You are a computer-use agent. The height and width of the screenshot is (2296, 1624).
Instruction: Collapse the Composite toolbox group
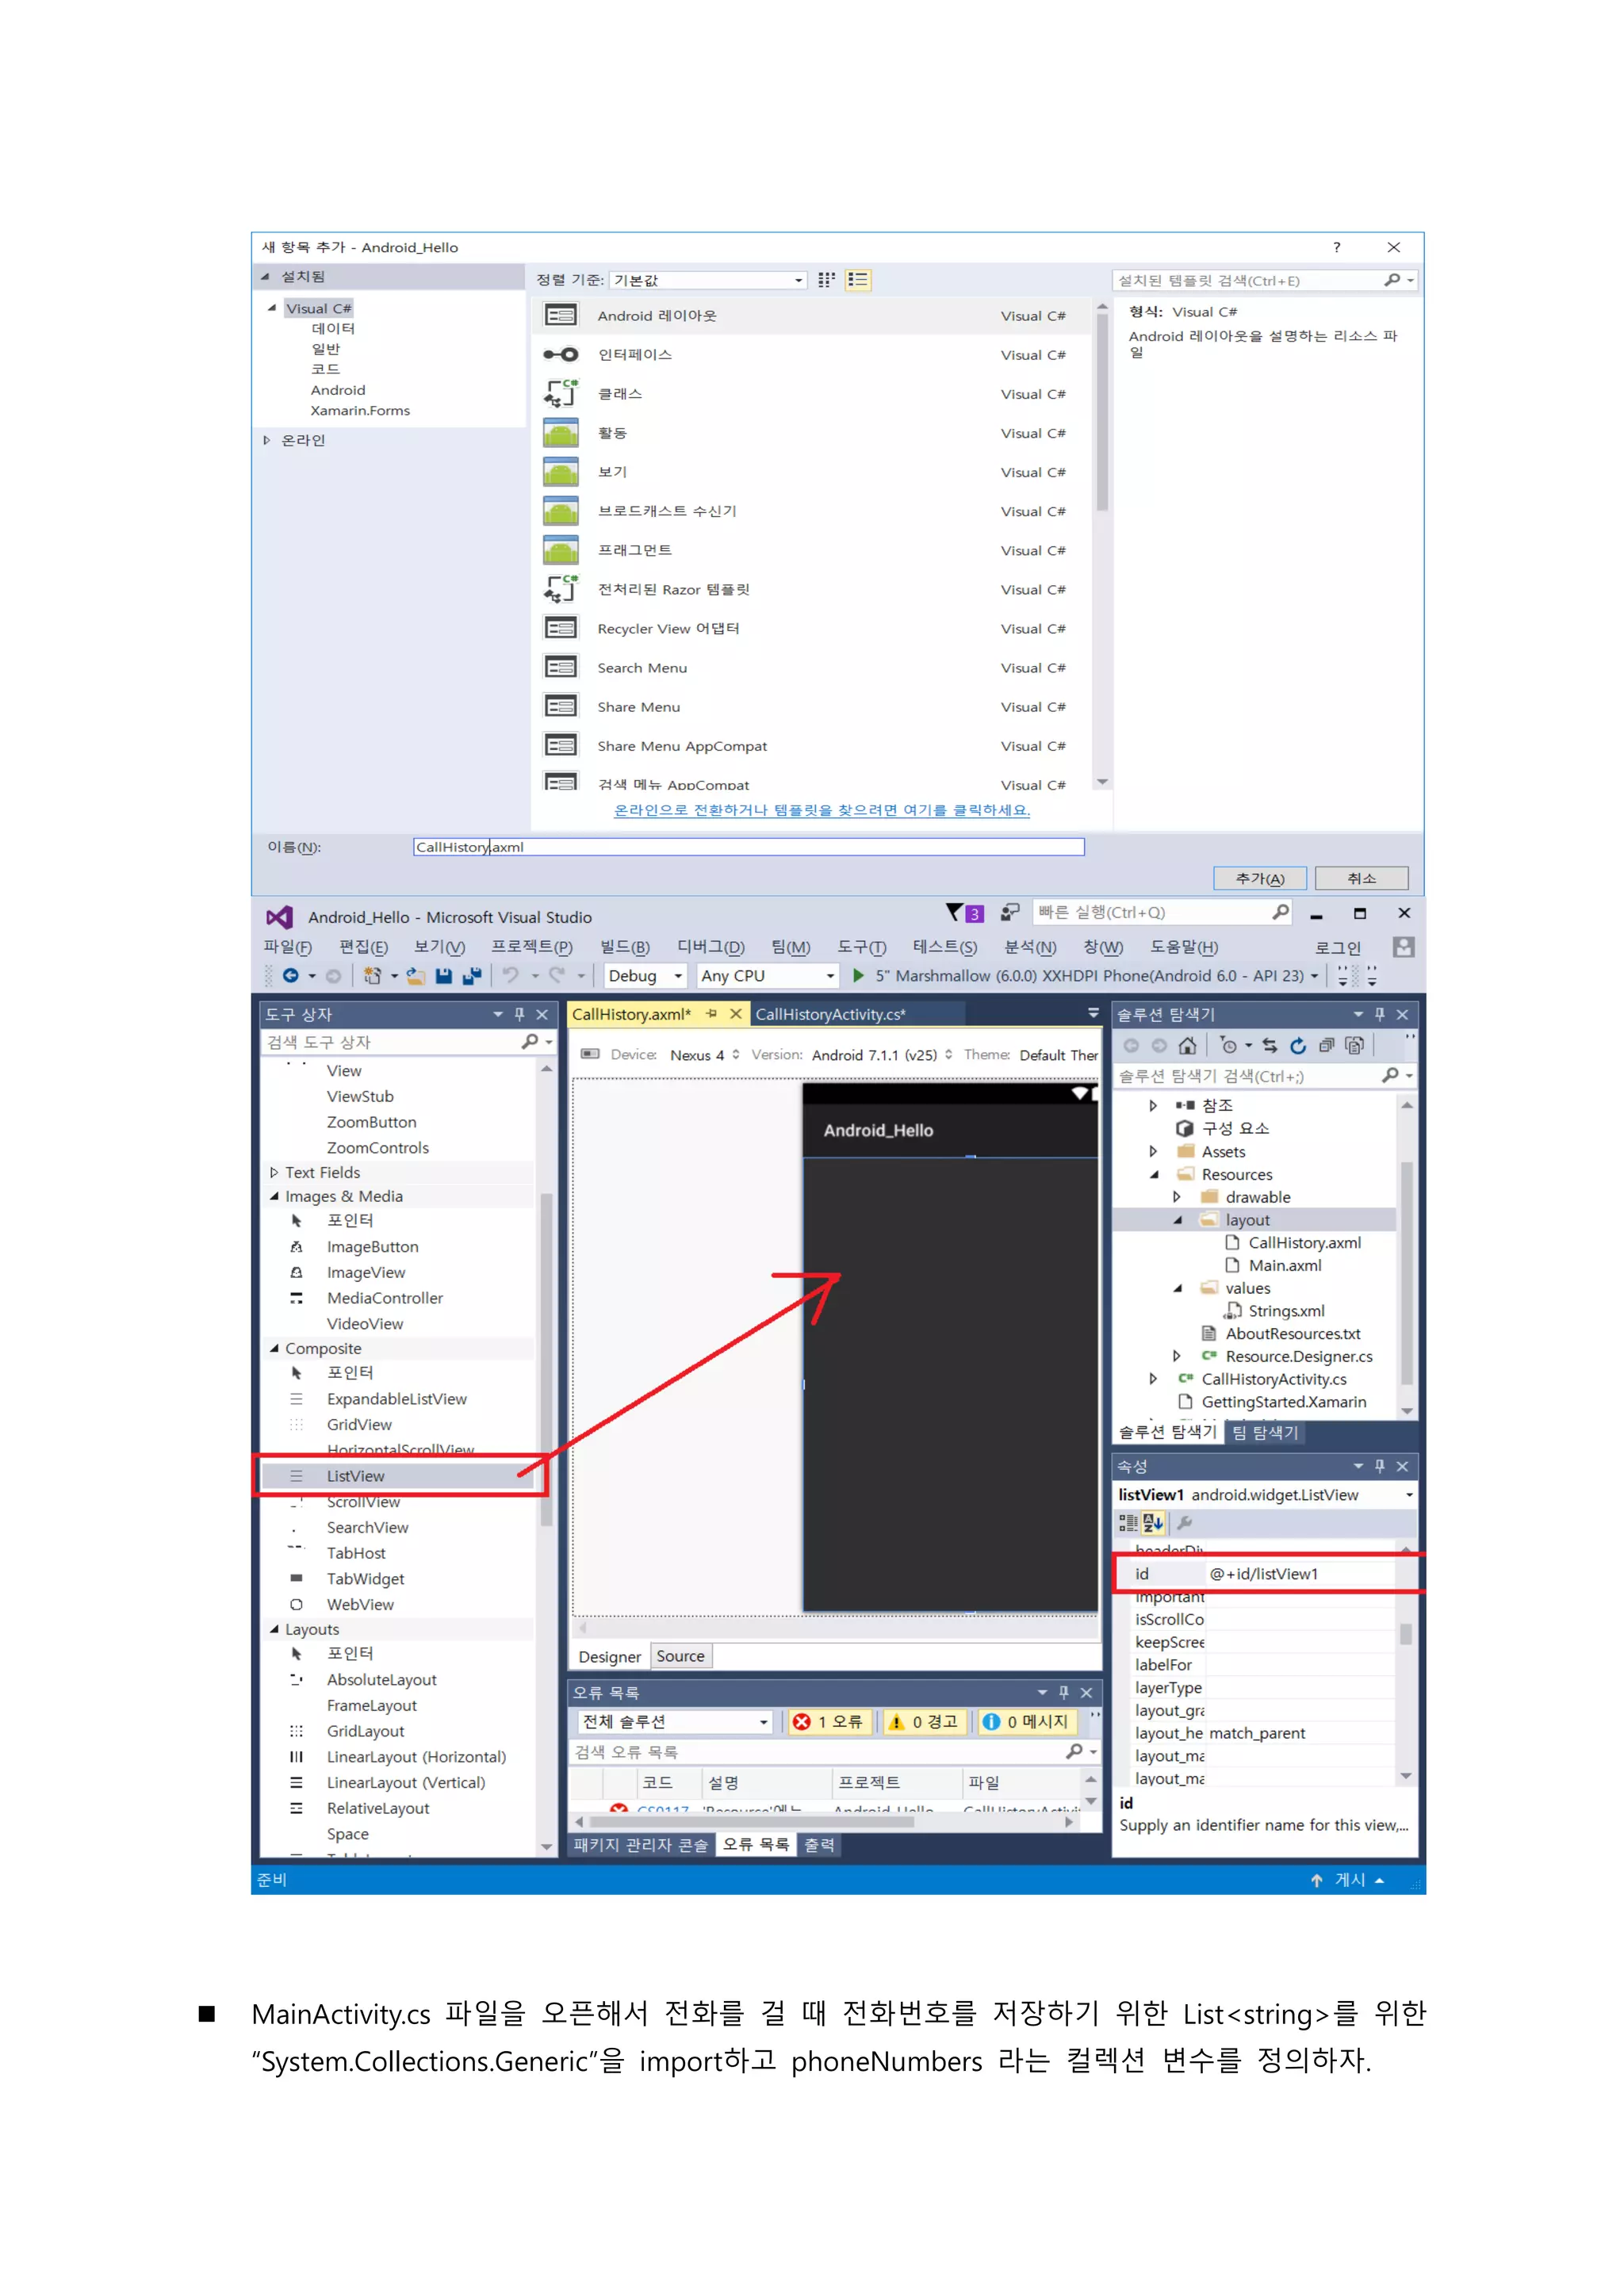pyautogui.click(x=275, y=1348)
